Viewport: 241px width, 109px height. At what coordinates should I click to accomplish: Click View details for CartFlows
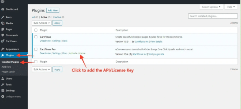tap(156, 42)
